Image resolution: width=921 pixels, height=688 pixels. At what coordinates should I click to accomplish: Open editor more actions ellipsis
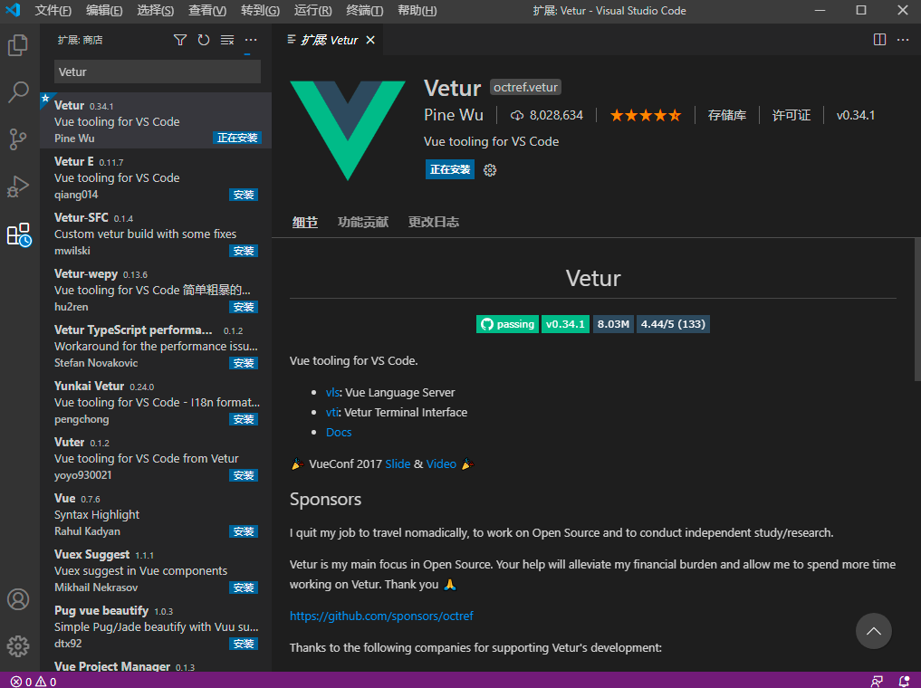coord(904,39)
